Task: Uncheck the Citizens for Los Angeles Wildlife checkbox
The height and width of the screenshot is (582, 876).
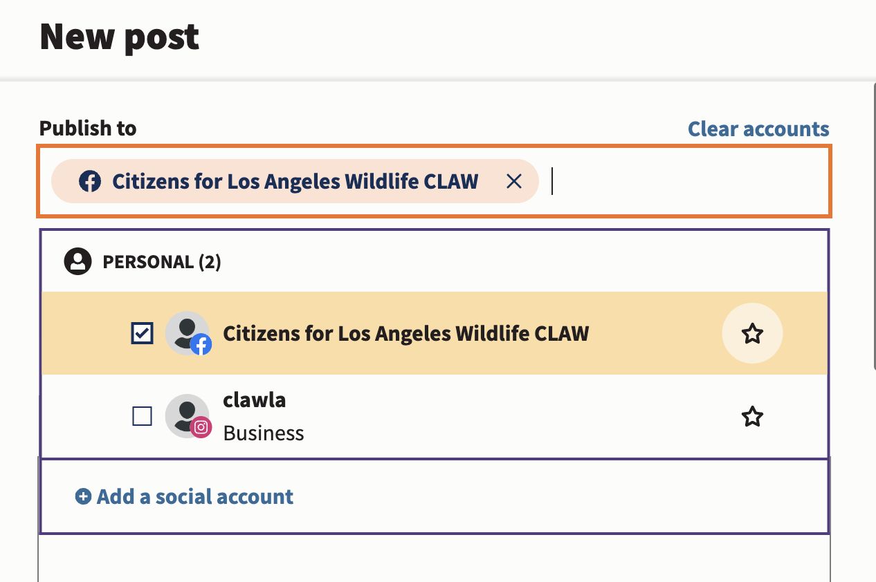Action: coord(142,334)
